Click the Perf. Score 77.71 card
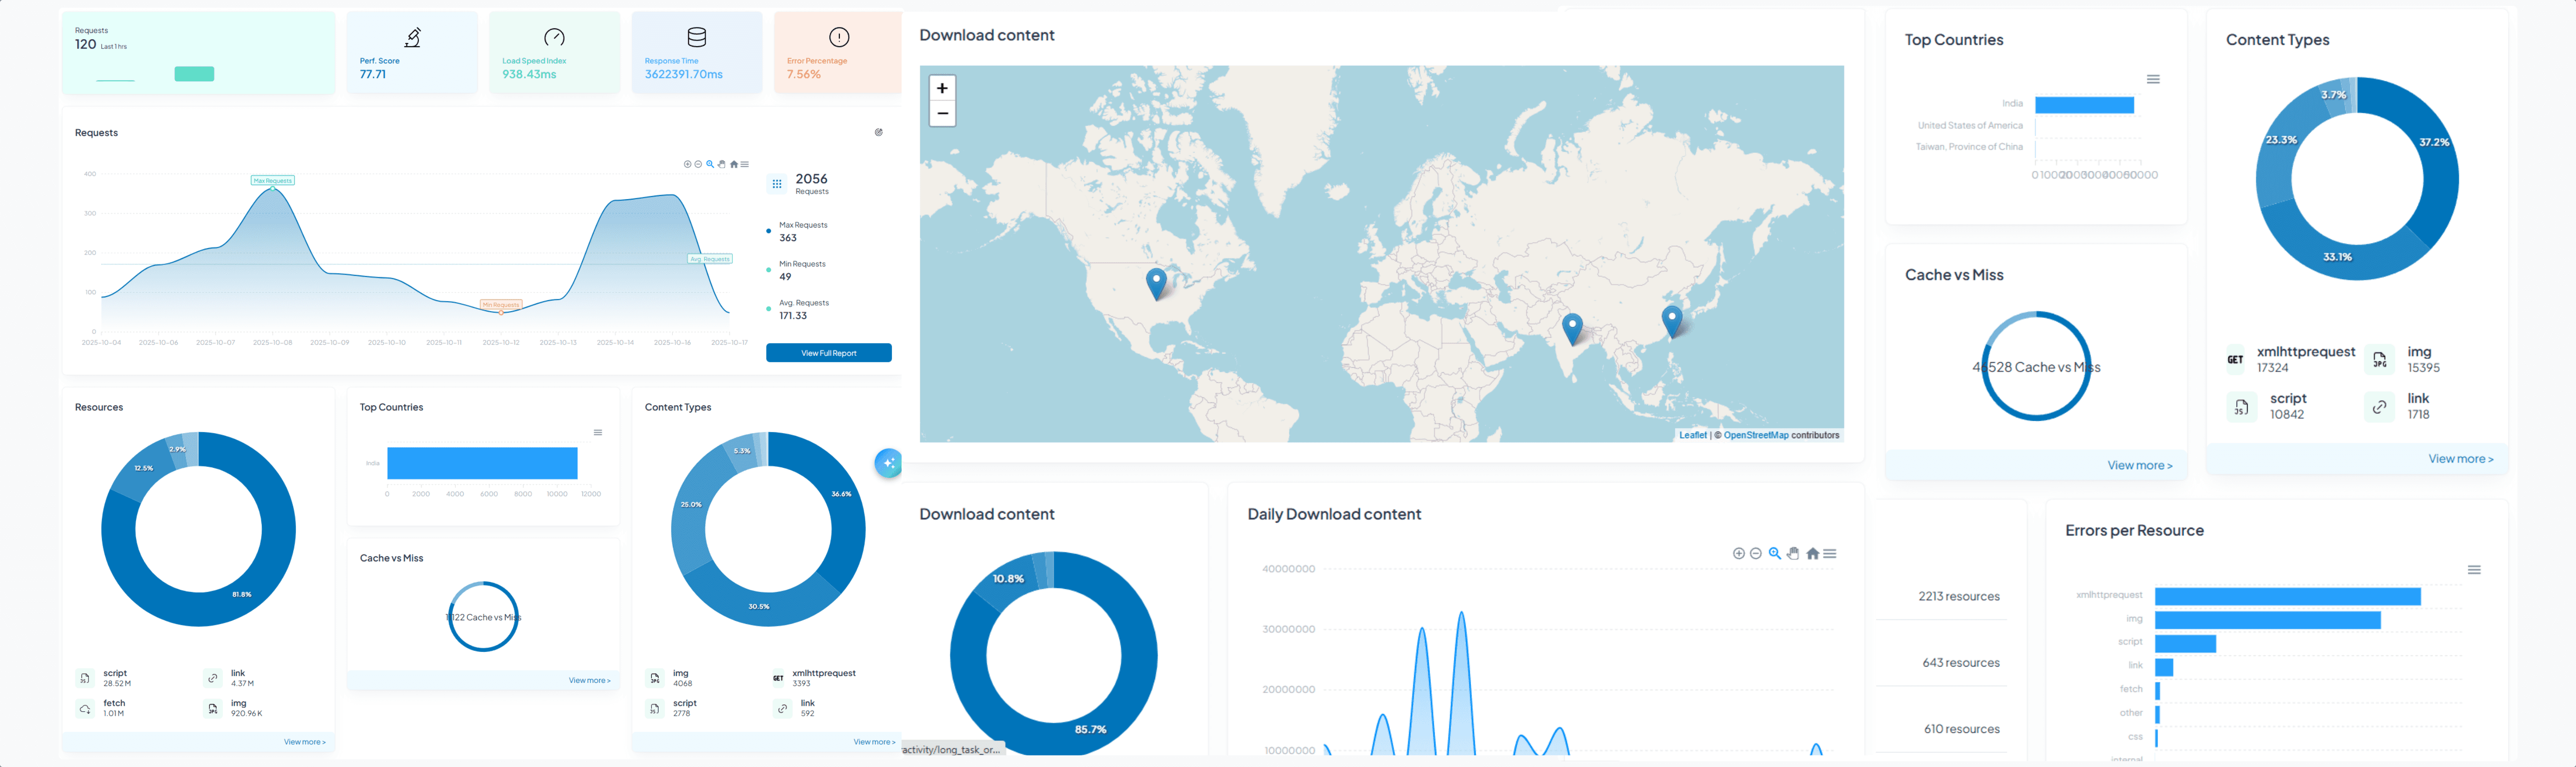This screenshot has height=767, width=2576. pos(412,52)
